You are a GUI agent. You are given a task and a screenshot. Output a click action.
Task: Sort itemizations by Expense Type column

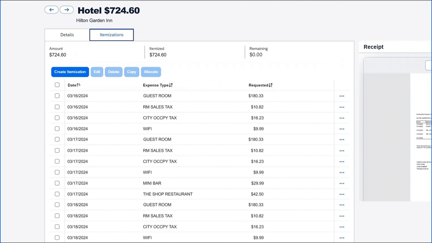pos(158,85)
